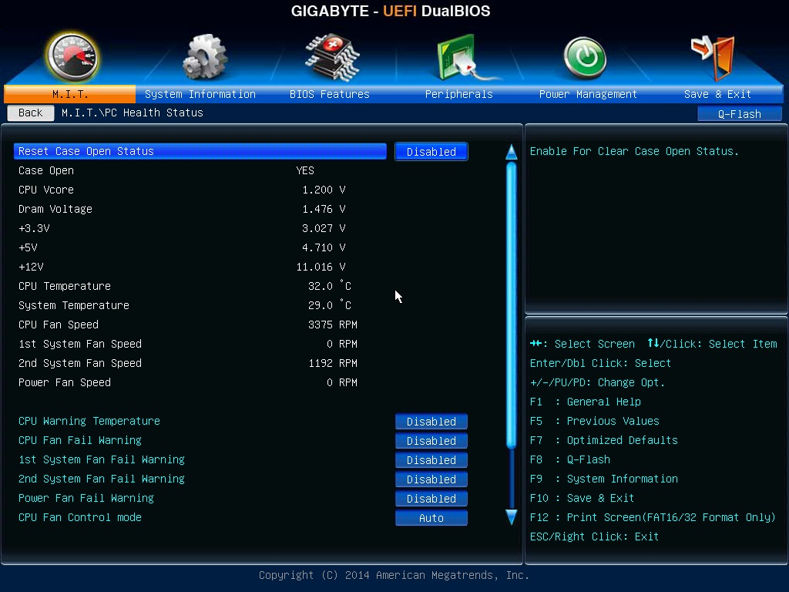Click the Back button
Viewport: 789px width, 592px height.
[31, 113]
